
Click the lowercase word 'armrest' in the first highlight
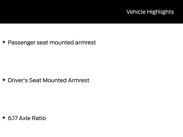[85, 43]
